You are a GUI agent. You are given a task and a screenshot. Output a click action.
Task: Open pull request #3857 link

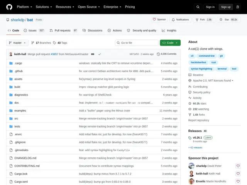[x=54, y=54]
